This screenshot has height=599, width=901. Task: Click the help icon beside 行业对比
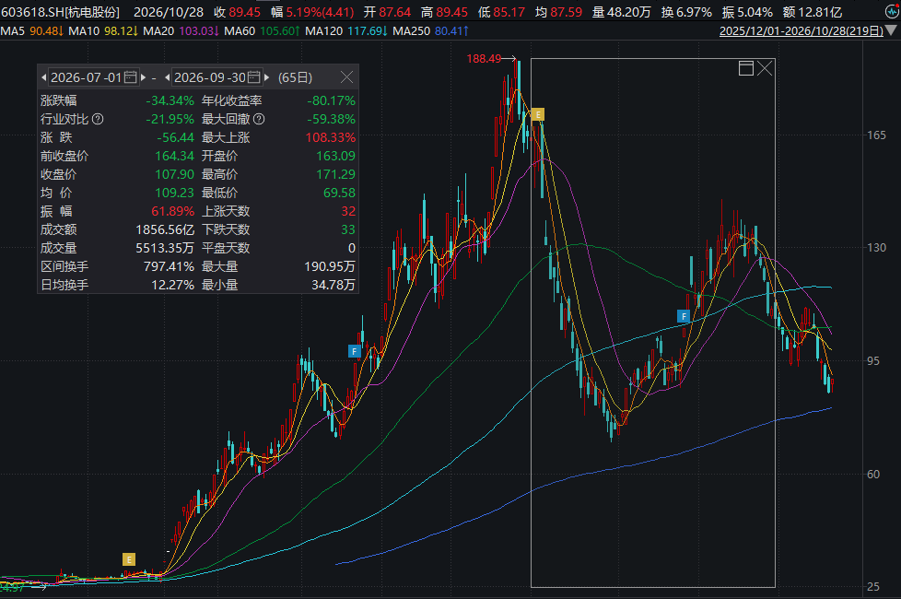98,119
